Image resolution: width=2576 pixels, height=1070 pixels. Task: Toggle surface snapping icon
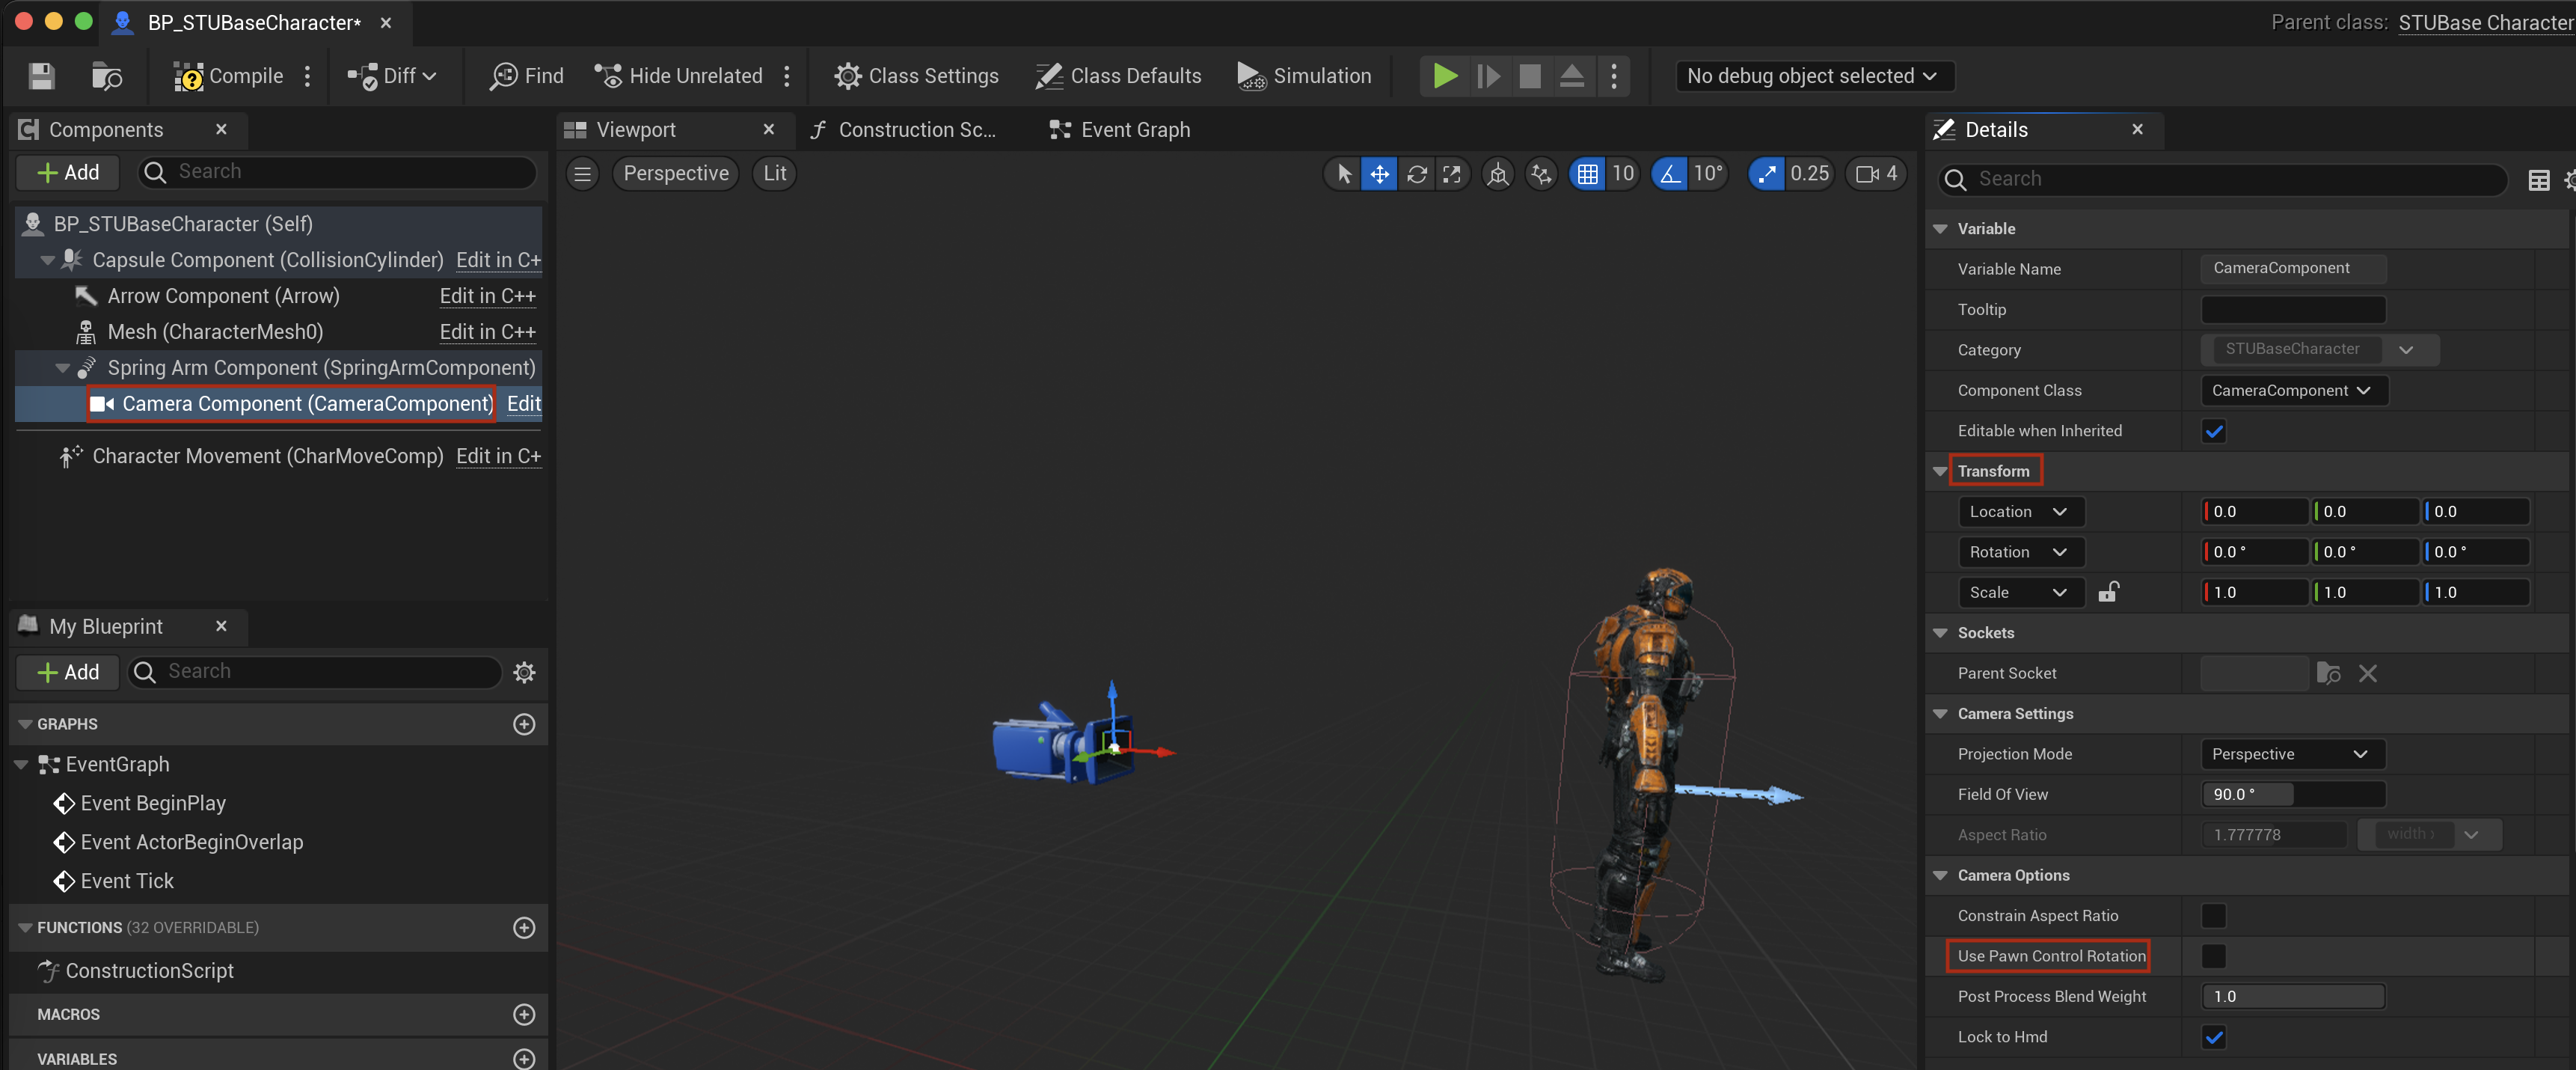[1542, 174]
